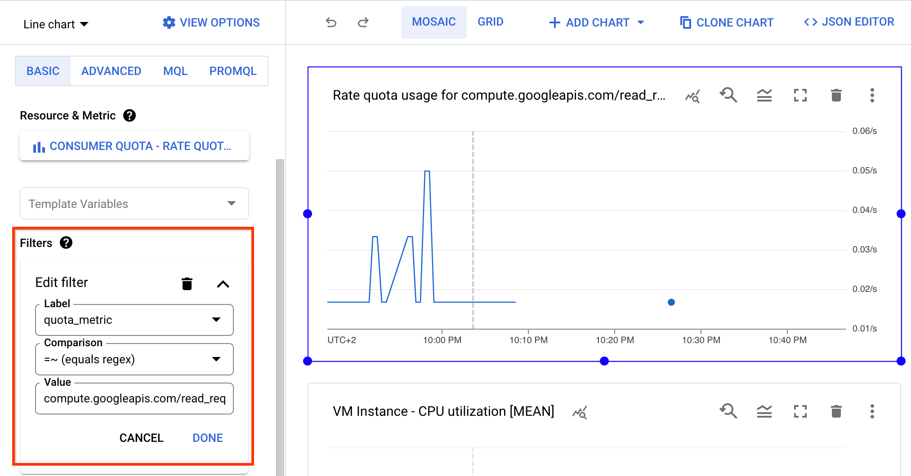This screenshot has width=911, height=476.
Task: Open the ADD CHART menu
Action: pyautogui.click(x=596, y=22)
